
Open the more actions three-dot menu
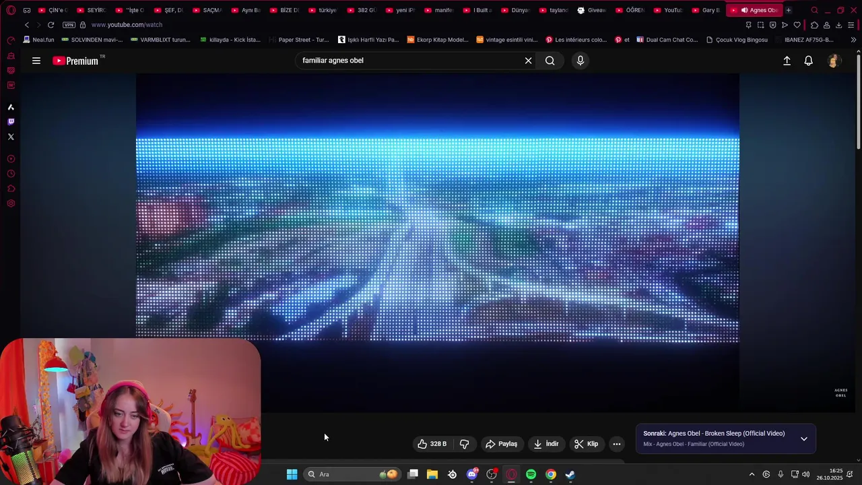(617, 444)
